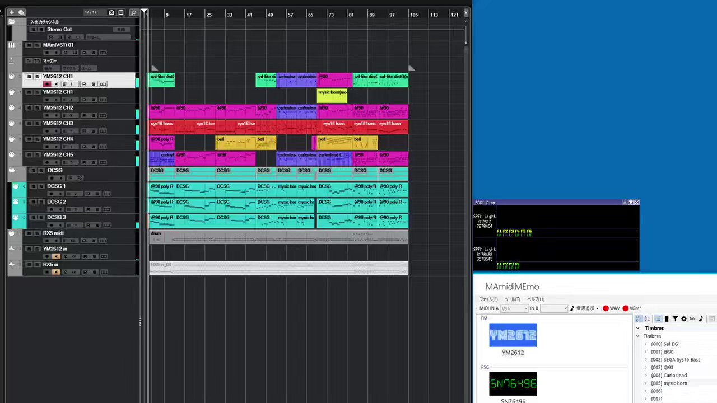This screenshot has height=403, width=717.
Task: Click YM2612 in audio waveform track icon
Action: pyautogui.click(x=12, y=249)
